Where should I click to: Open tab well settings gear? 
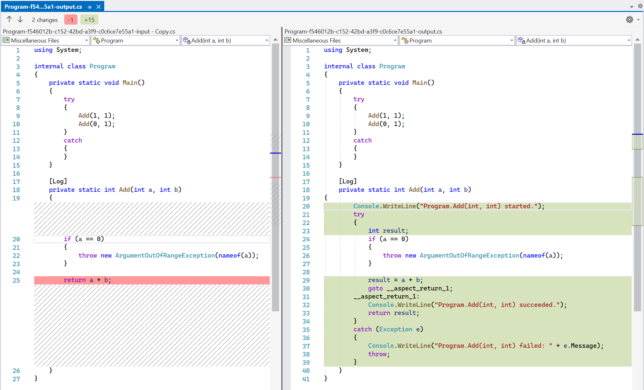coord(640,6)
